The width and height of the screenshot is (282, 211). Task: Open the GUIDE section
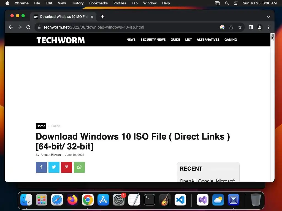[x=175, y=40]
